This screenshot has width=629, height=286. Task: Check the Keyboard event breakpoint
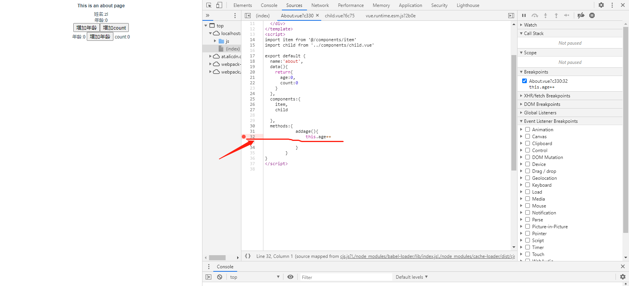point(528,185)
